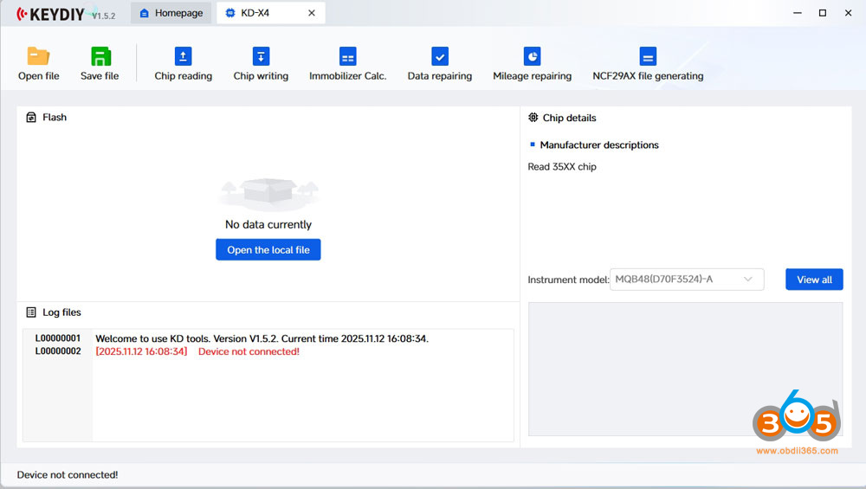The width and height of the screenshot is (866, 489).
Task: Click the empty box illustration in Flash panel
Action: [268, 191]
